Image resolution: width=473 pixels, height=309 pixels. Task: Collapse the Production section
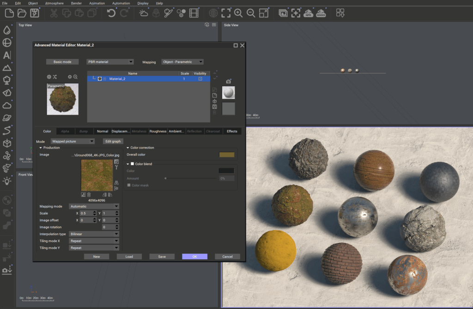pyautogui.click(x=41, y=148)
